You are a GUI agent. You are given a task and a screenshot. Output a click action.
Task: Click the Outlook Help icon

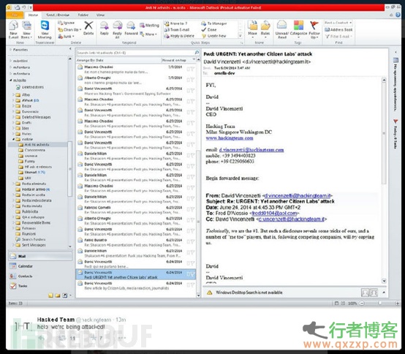398,15
